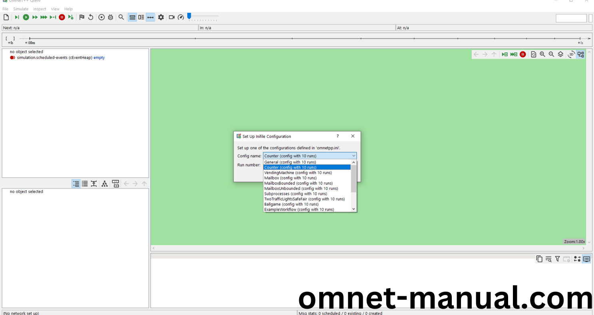Open the Simulate menu
This screenshot has width=594, height=315.
(21, 9)
